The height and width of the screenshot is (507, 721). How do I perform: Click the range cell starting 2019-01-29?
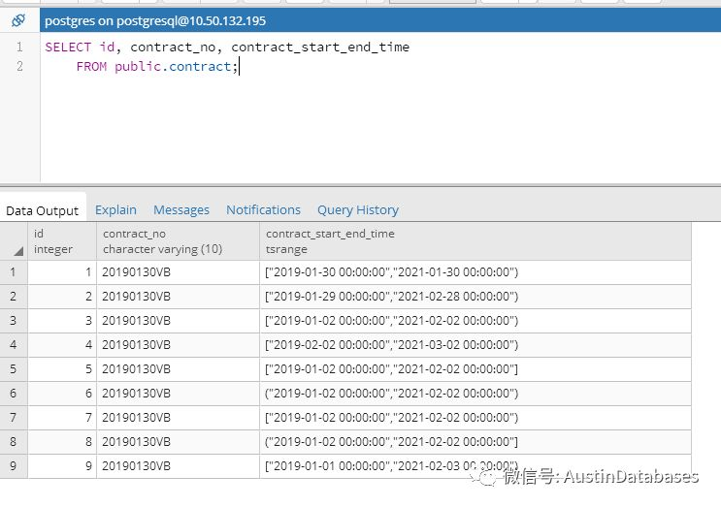475,297
